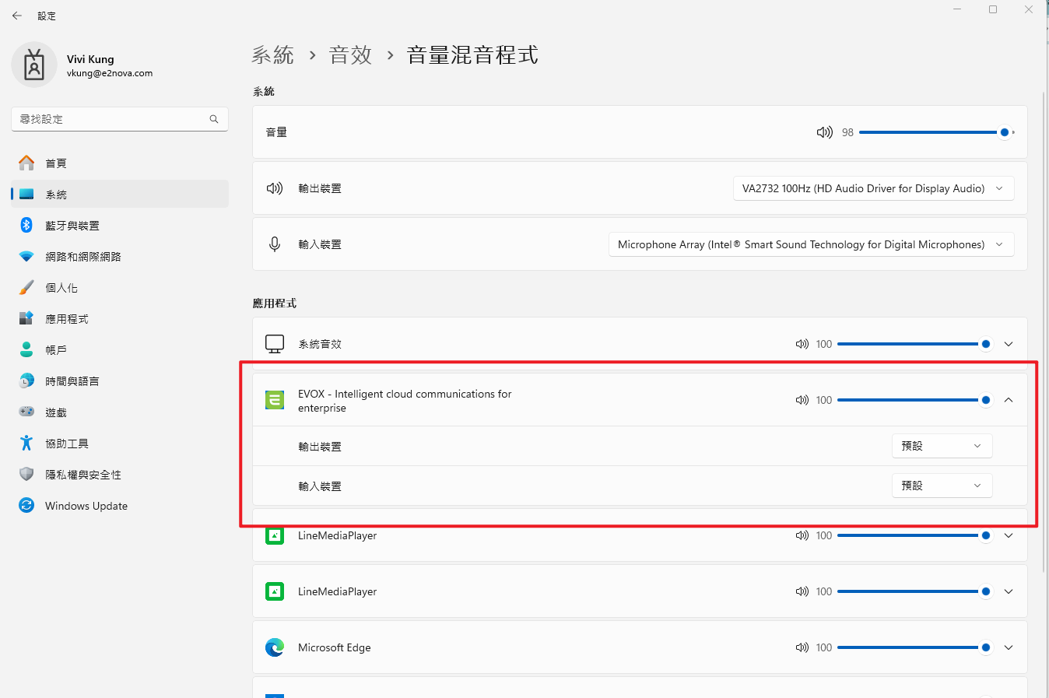Mute the system master volume speaker icon
This screenshot has height=698, width=1049.
[824, 132]
